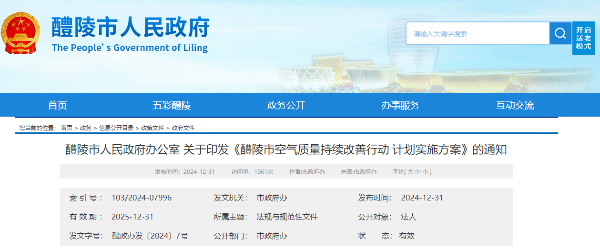Viewport: 600px width, 249px height.
Task: Click the national emblem logo
Action: (x=20, y=33)
